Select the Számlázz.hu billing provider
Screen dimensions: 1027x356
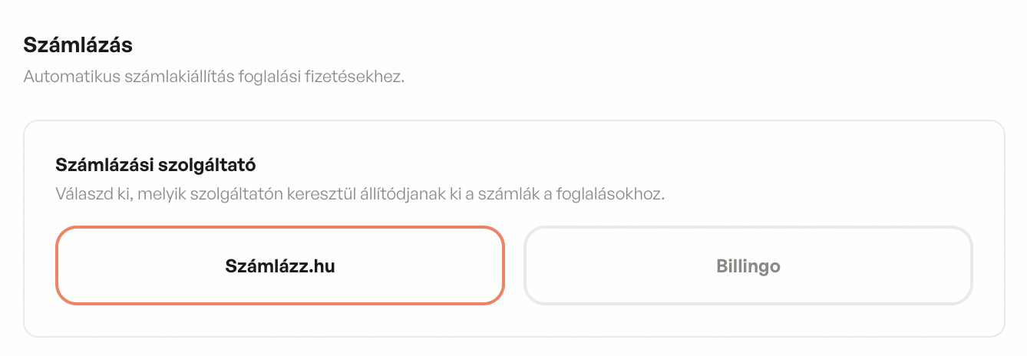point(280,266)
